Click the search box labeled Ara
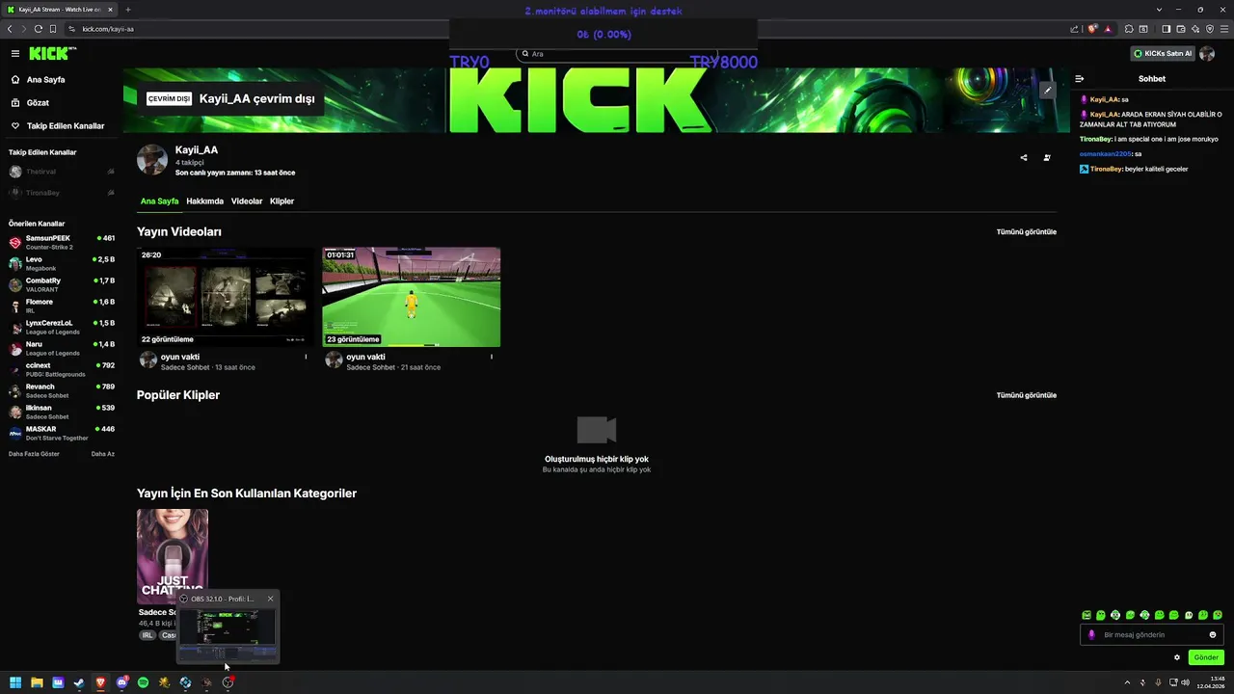This screenshot has height=694, width=1234. click(617, 54)
